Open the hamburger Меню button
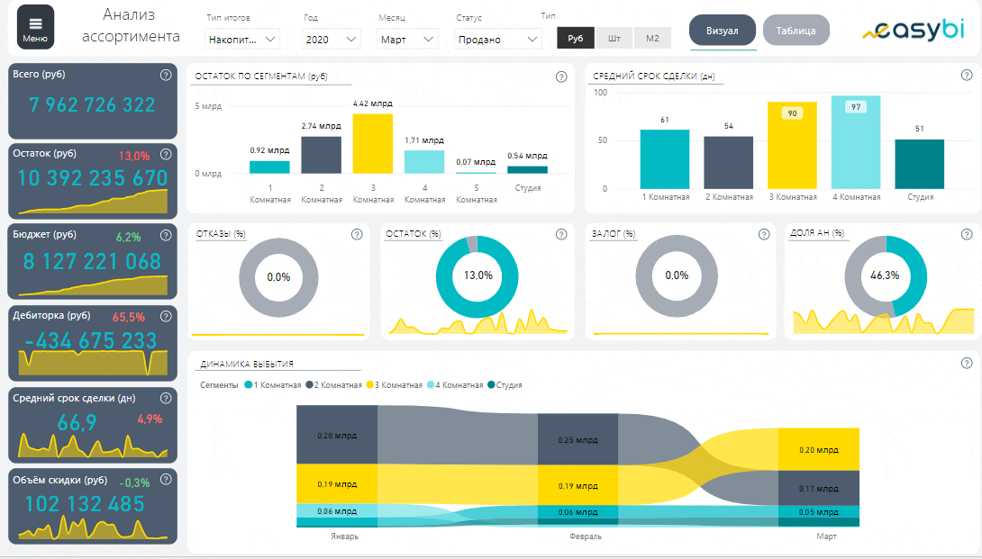Image resolution: width=982 pixels, height=559 pixels. point(35,28)
